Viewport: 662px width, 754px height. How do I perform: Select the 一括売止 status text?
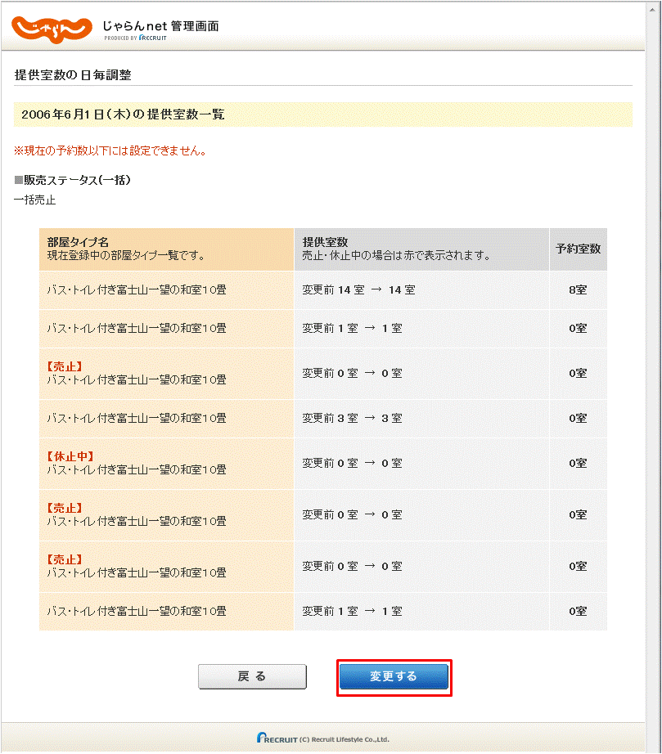35,200
